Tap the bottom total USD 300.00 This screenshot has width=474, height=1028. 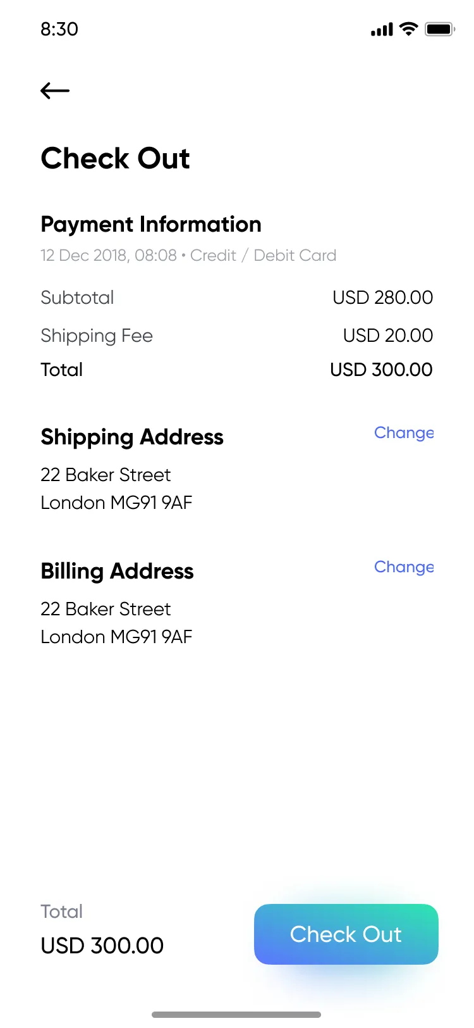tap(102, 946)
